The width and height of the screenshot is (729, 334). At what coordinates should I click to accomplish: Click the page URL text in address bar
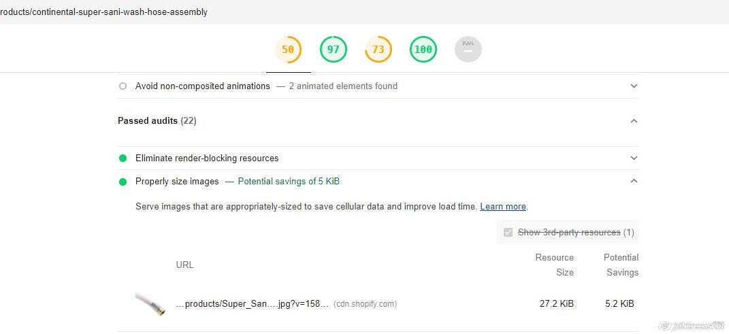coord(103,12)
